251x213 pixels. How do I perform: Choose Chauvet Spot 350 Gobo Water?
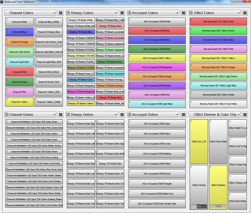pos(34,134)
